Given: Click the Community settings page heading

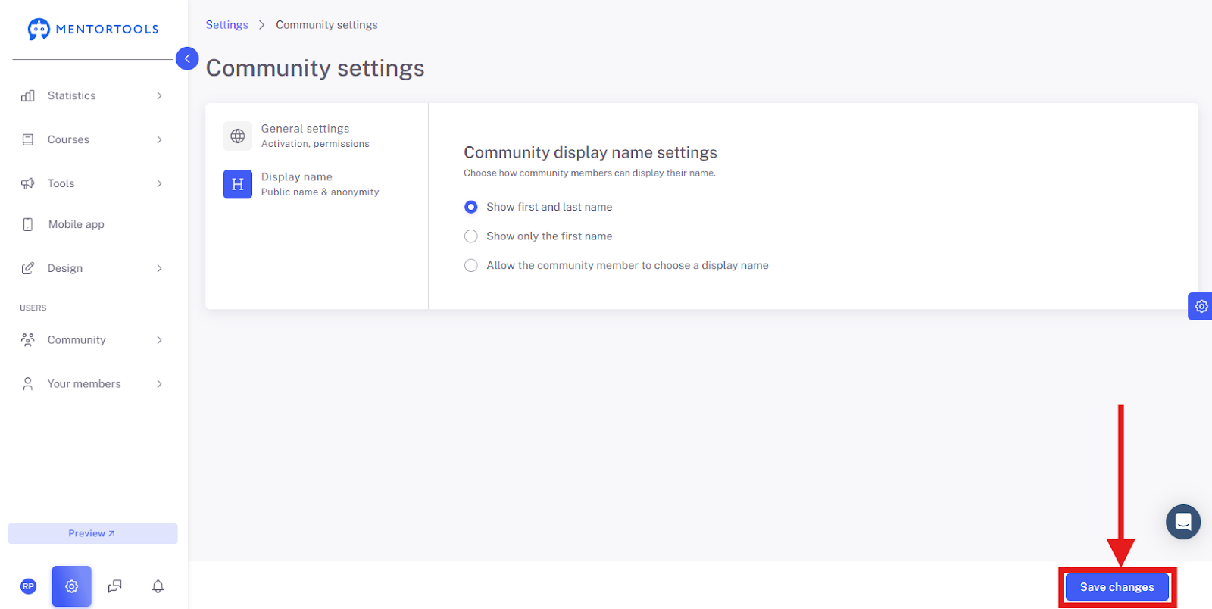Looking at the screenshot, I should 315,68.
